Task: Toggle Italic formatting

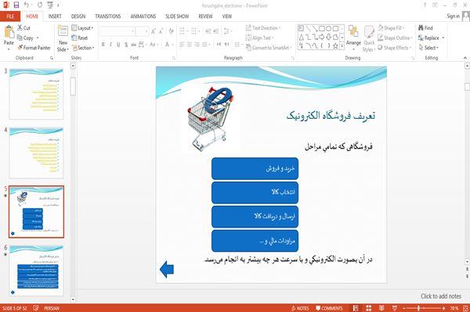Action: (x=110, y=45)
